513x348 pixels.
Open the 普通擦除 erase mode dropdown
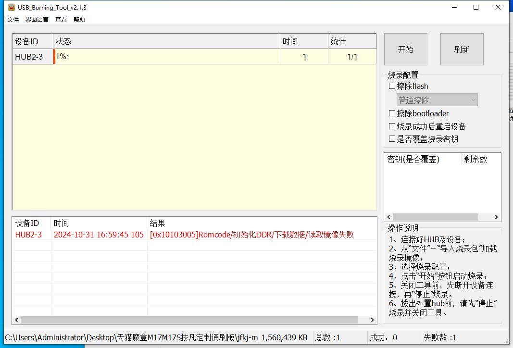(437, 100)
